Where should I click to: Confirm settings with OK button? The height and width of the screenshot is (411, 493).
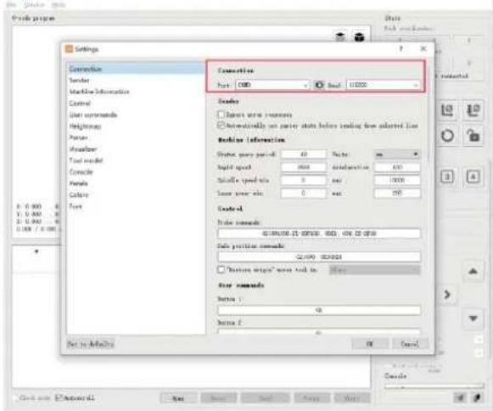pyautogui.click(x=370, y=344)
